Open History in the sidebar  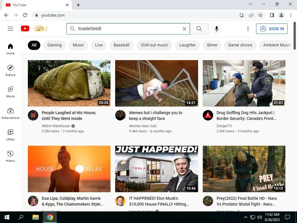click(10, 156)
